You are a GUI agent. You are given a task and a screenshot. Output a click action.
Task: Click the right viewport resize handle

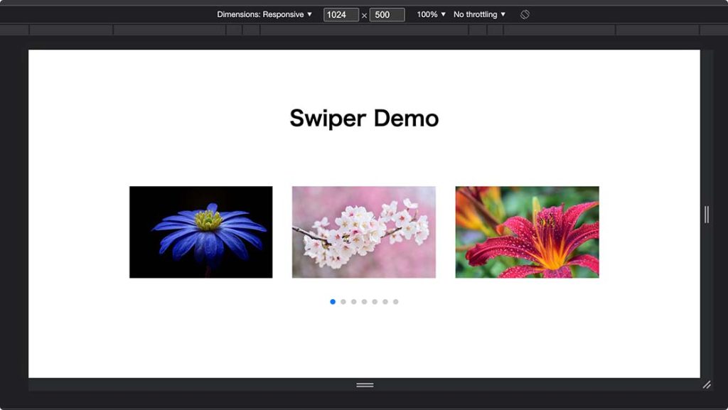[705, 213]
